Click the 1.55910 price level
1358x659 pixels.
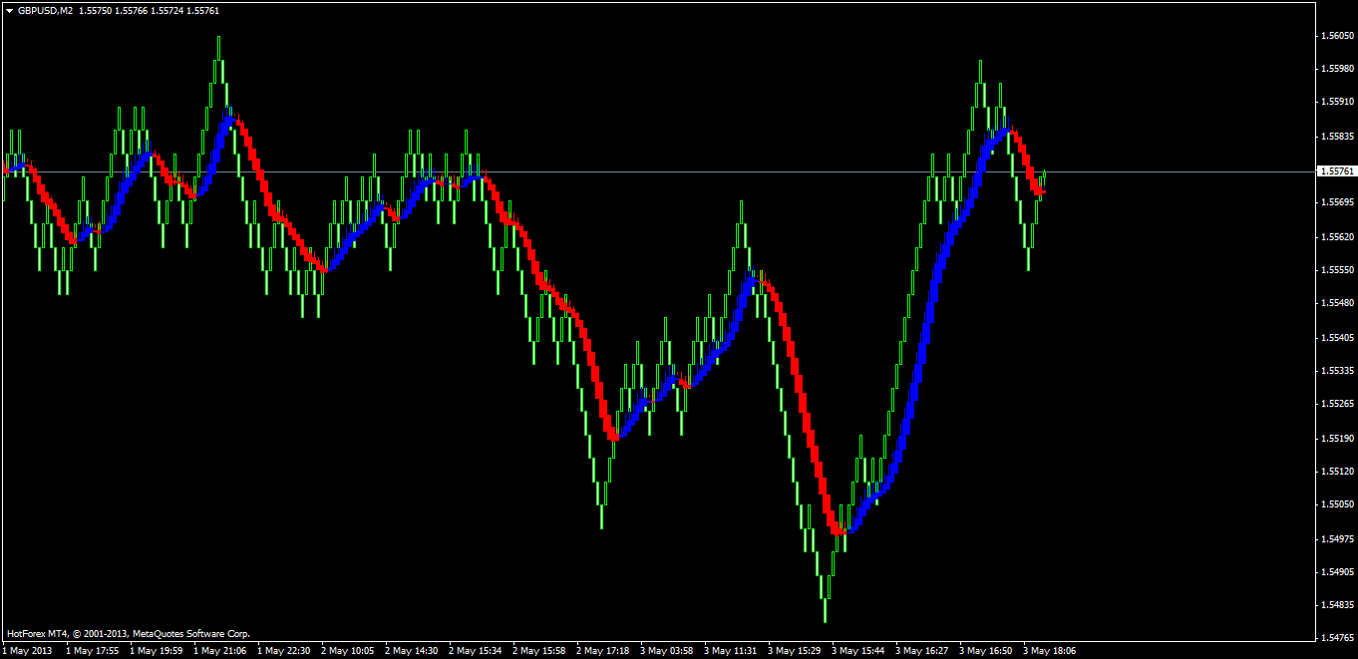(x=1336, y=102)
